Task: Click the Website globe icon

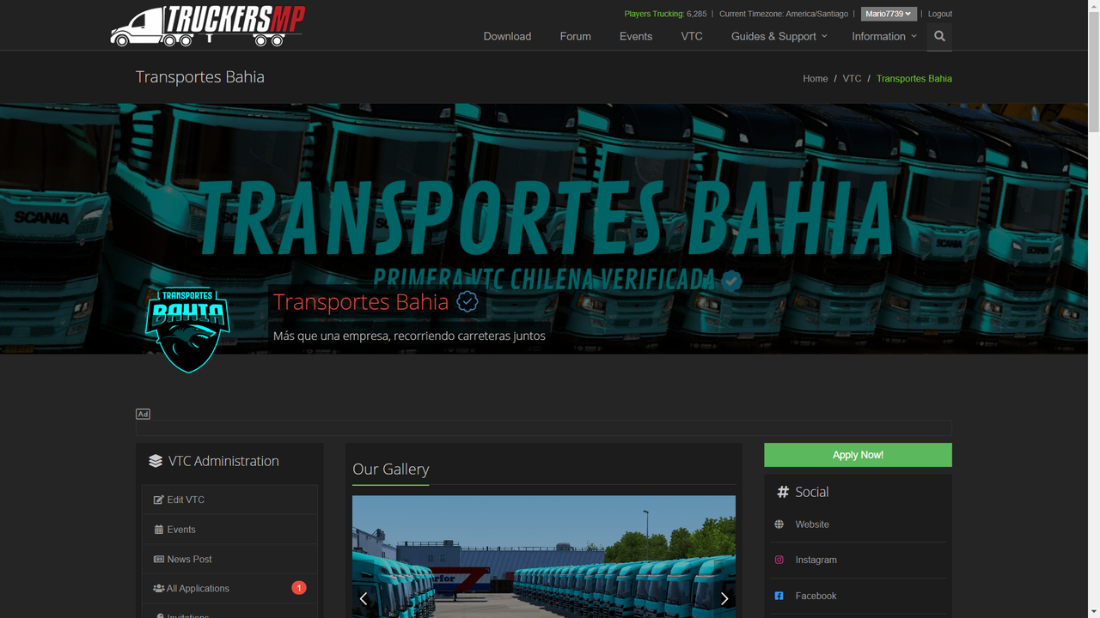Action: 779,524
